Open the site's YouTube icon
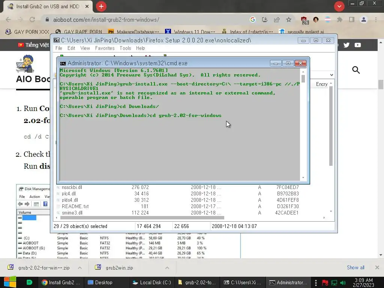384x288 pixels. pyautogui.click(x=357, y=45)
